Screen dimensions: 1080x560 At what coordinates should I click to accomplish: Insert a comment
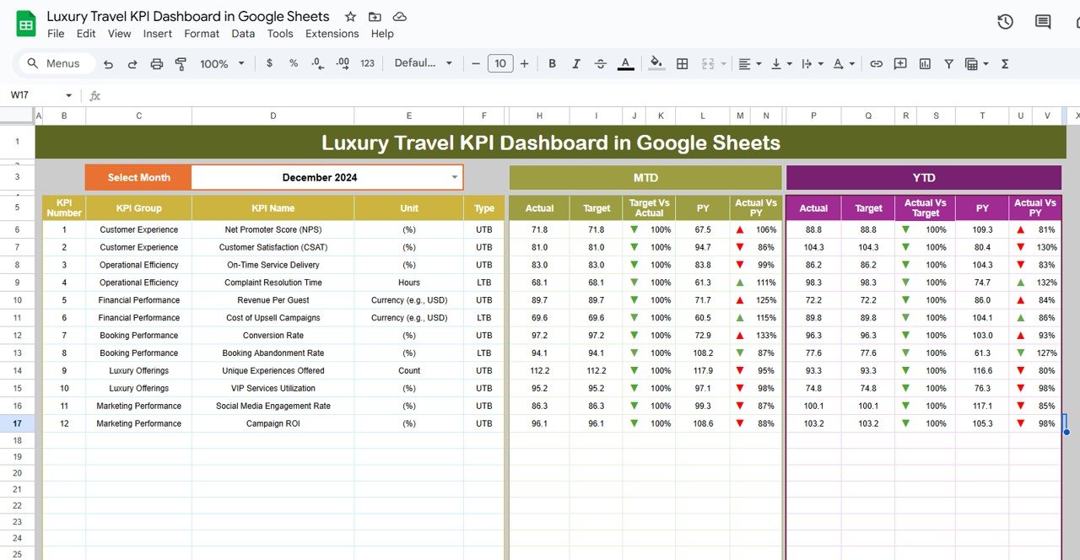[900, 63]
